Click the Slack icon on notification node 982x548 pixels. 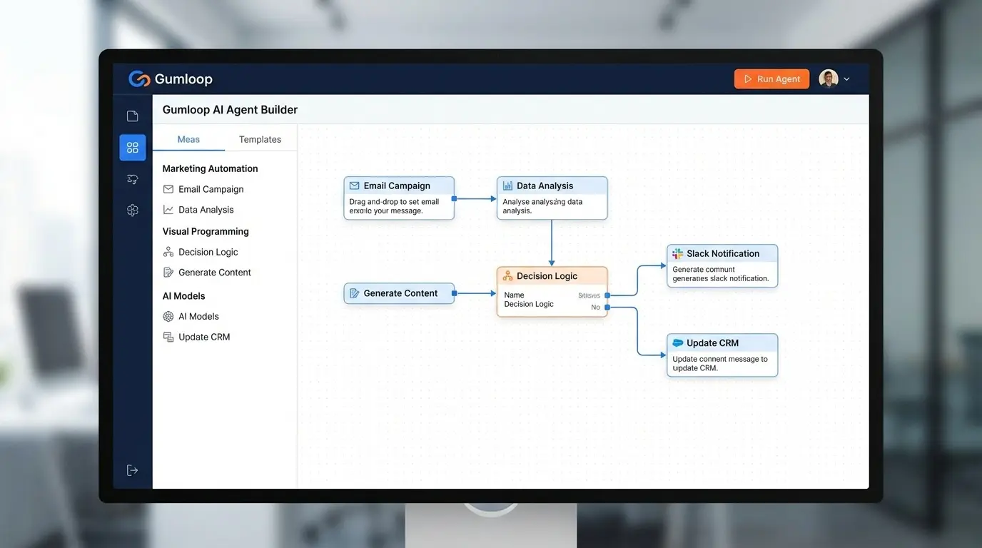tap(677, 254)
